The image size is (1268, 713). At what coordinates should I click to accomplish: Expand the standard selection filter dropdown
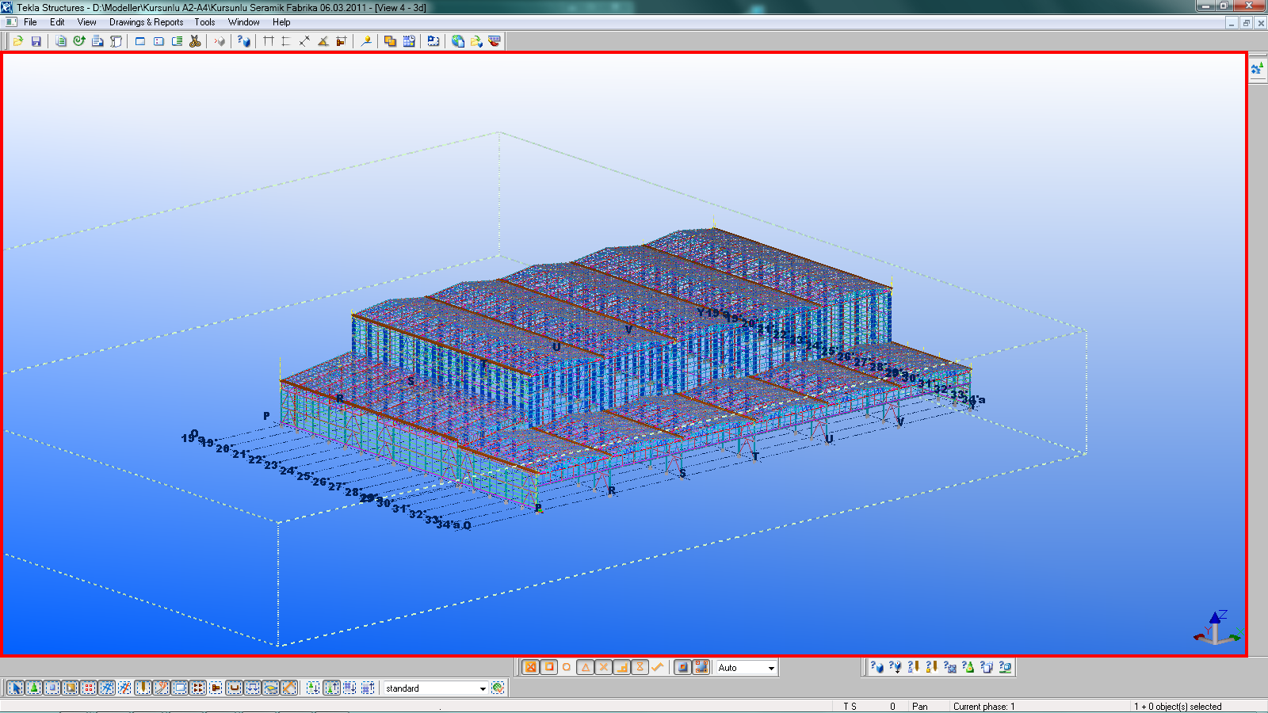click(x=482, y=688)
